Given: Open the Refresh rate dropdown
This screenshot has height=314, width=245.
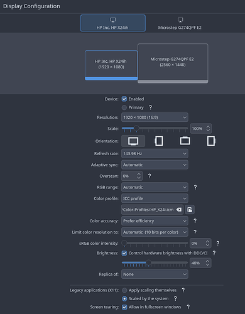Looking at the screenshot, I should coord(155,154).
